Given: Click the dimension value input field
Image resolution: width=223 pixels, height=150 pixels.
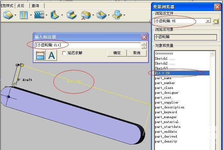Looking at the screenshot, I should click(88, 45).
